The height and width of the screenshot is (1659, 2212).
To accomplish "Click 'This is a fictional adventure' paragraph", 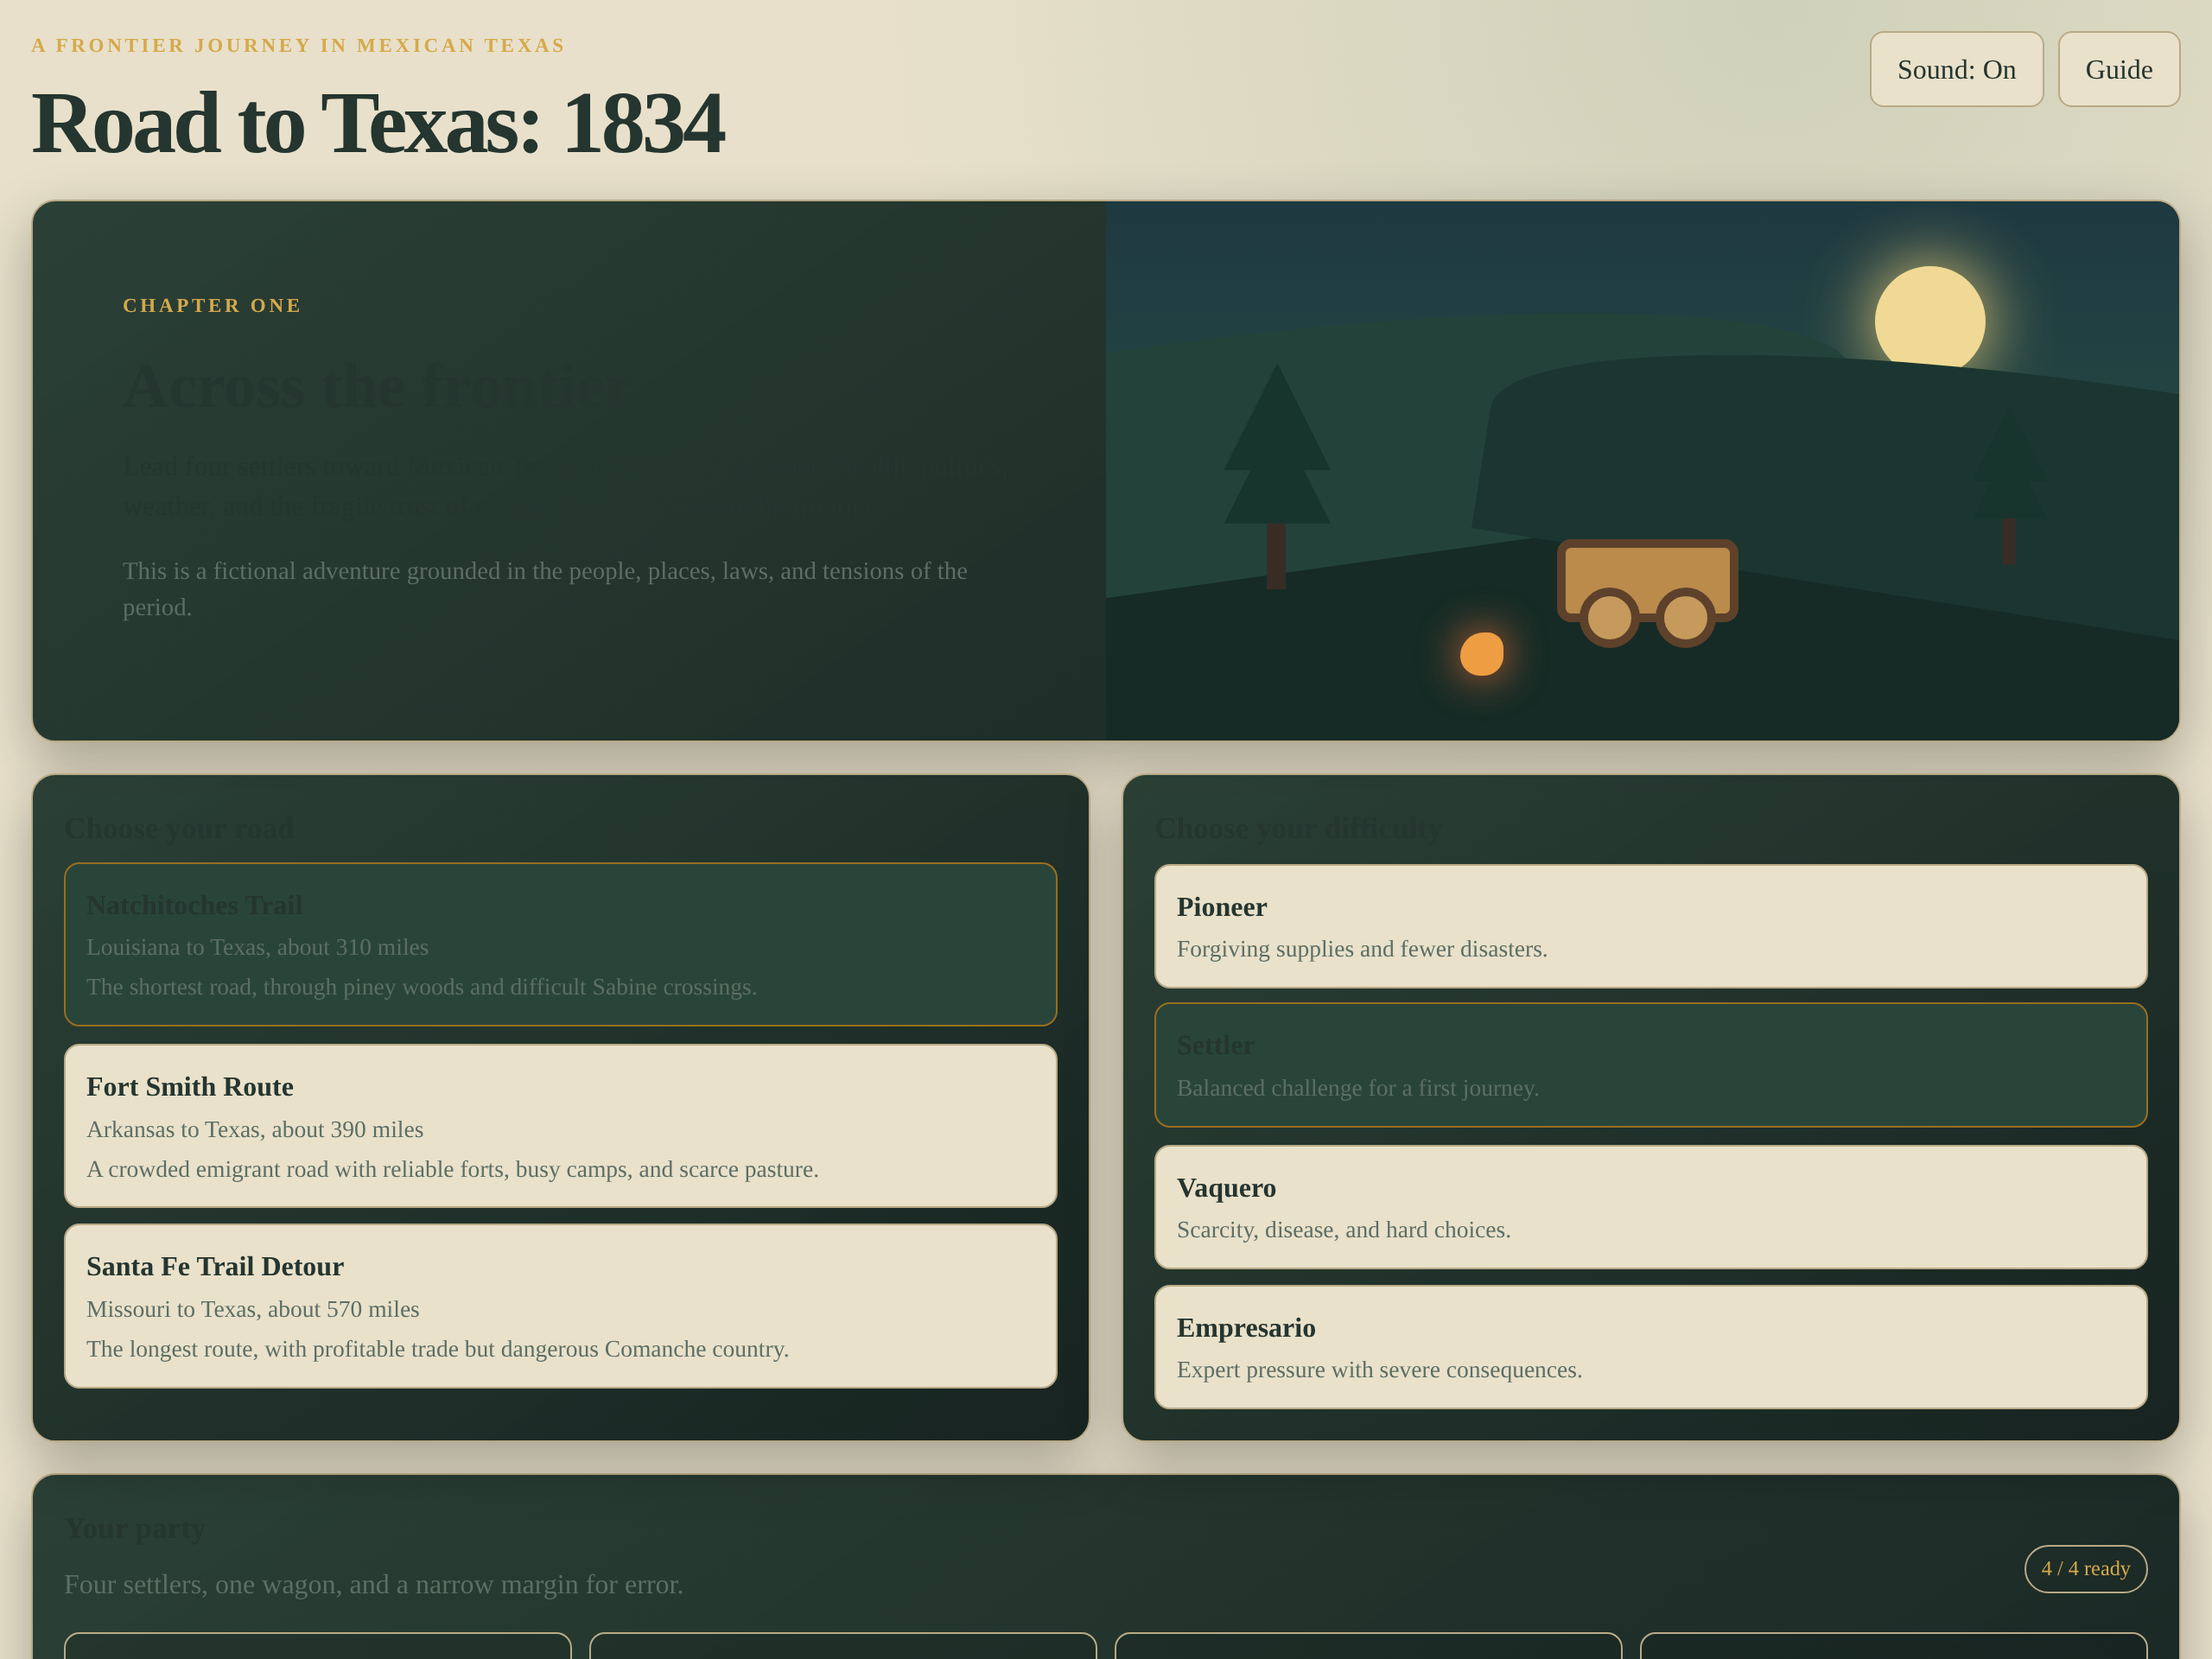I will coord(545,589).
